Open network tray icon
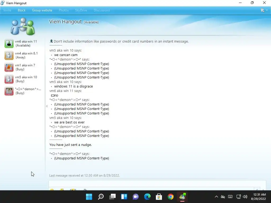Screen dimensions: 271x203 coord(238,197)
